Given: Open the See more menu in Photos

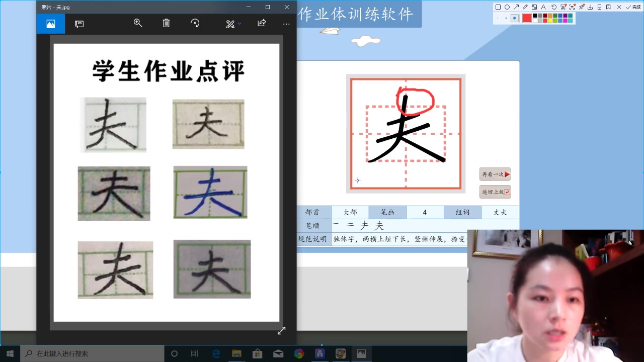Looking at the screenshot, I should pyautogui.click(x=286, y=24).
